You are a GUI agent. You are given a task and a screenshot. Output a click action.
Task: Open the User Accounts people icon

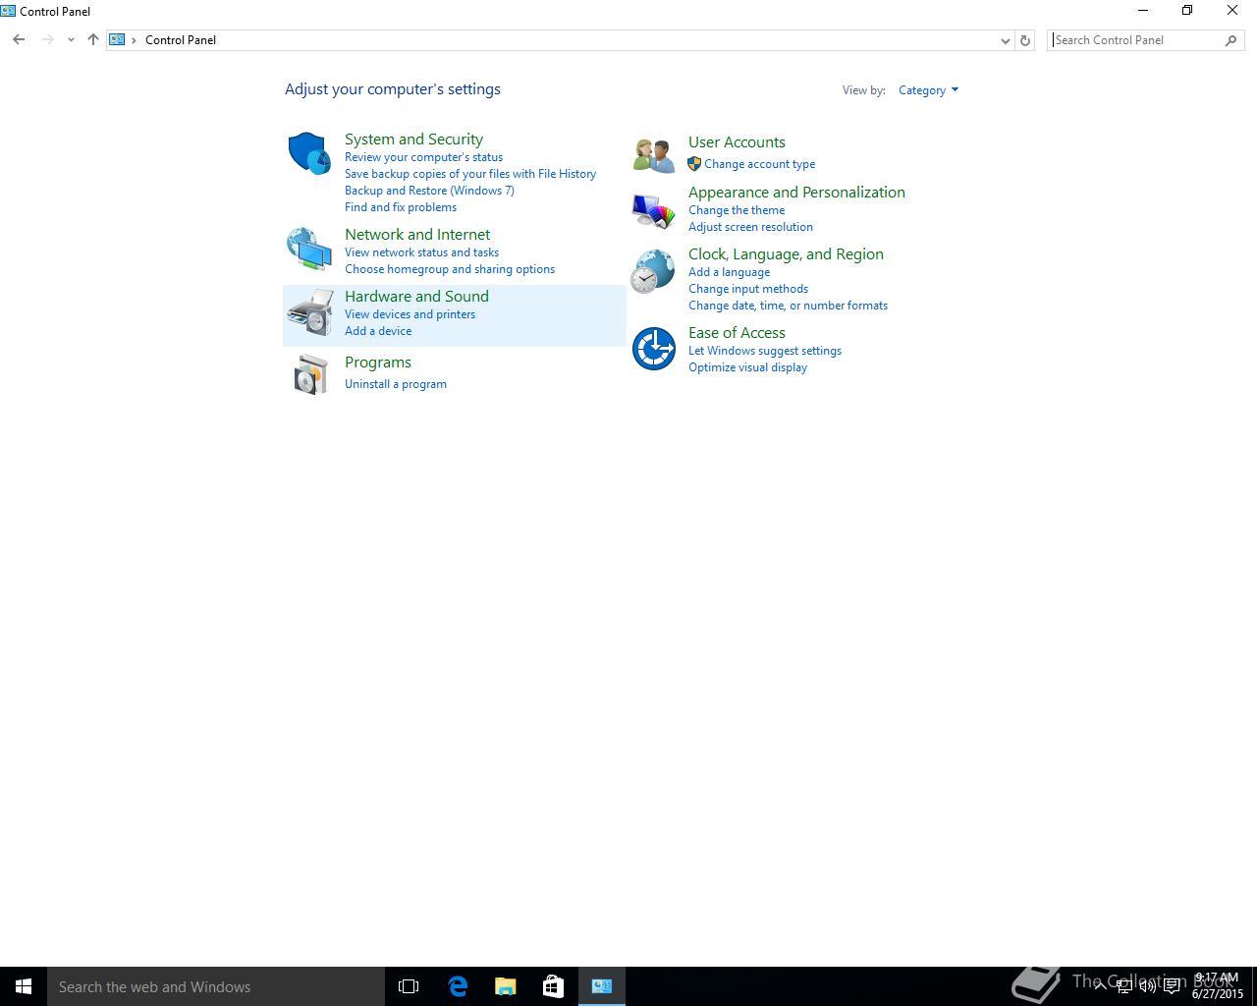click(654, 155)
